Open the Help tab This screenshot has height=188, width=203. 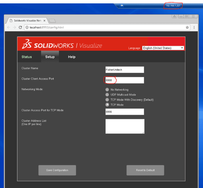pos(72,57)
